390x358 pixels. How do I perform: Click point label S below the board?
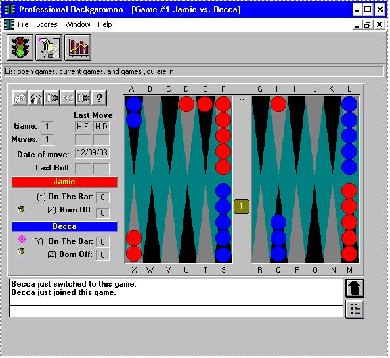click(x=223, y=270)
